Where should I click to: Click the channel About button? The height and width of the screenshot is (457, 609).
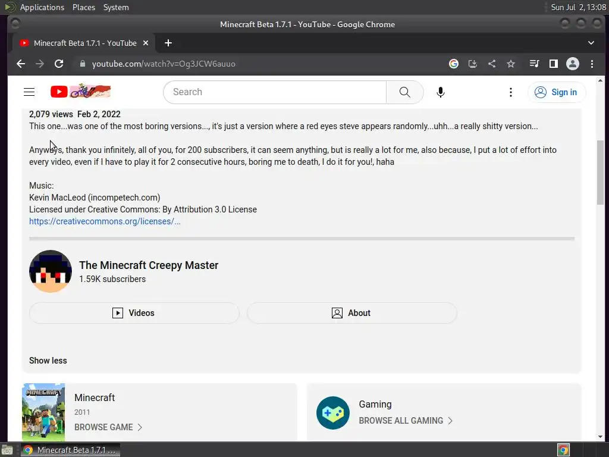(352, 313)
